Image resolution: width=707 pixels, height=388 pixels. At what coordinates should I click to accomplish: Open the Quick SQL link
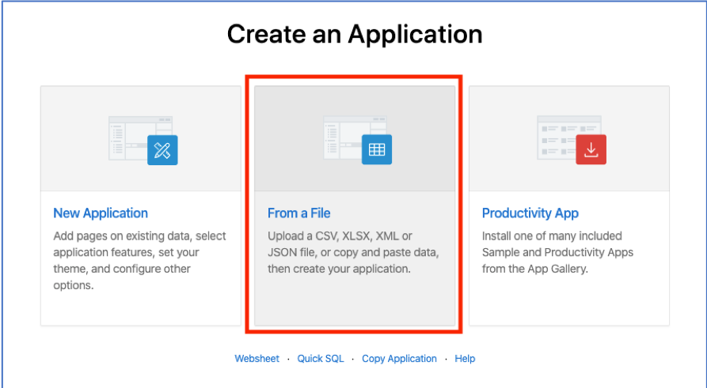321,359
